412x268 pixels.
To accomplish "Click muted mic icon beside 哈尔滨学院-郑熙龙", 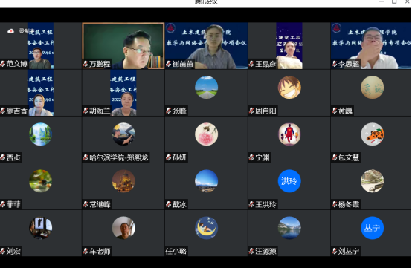I will tap(86, 157).
